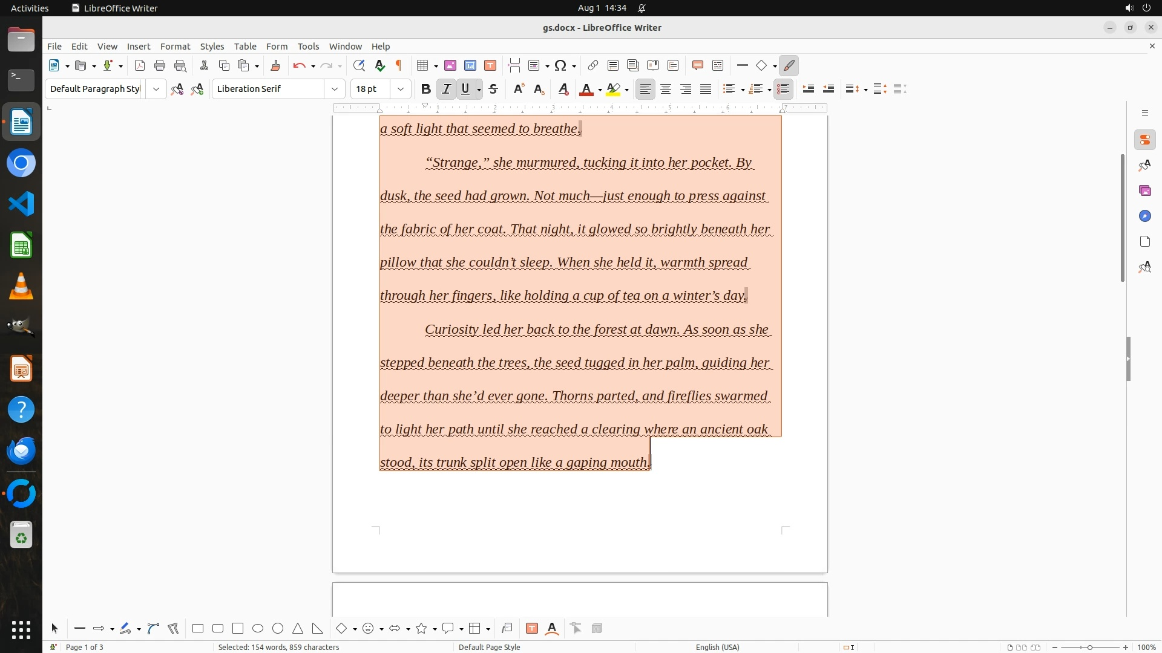Expand the paragraph style dropdown

[156, 89]
